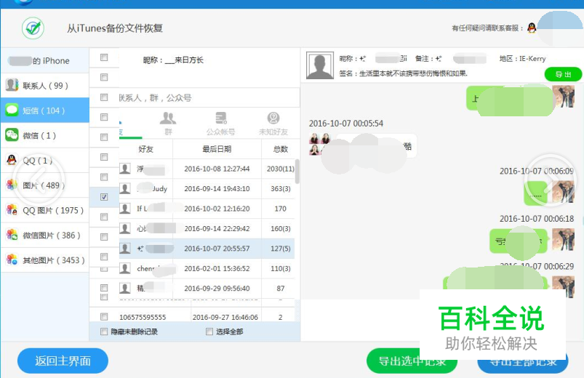
Task: Click the title 从iTunes备份文件恢复
Action: coord(115,28)
